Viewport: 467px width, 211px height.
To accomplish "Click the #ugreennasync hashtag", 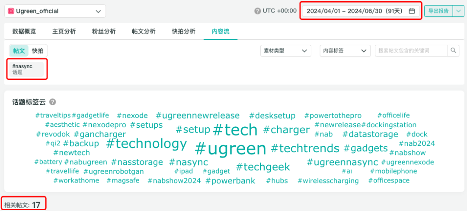I will (342, 162).
